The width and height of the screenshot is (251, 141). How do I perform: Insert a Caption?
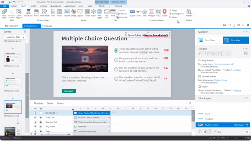point(80,14)
